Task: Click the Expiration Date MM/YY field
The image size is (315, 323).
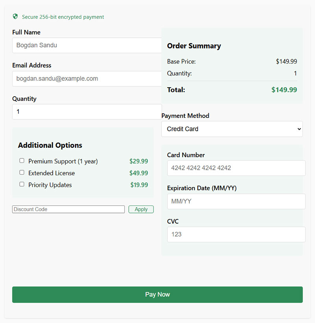Action: tap(236, 202)
